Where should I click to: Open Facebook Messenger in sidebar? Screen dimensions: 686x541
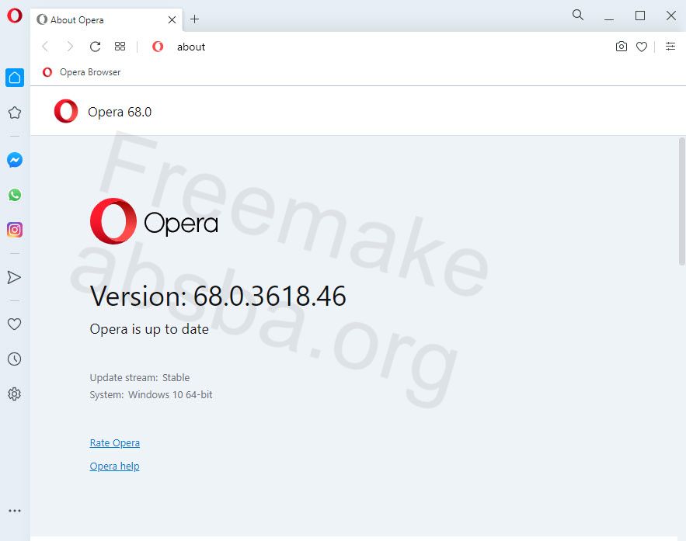pos(15,160)
